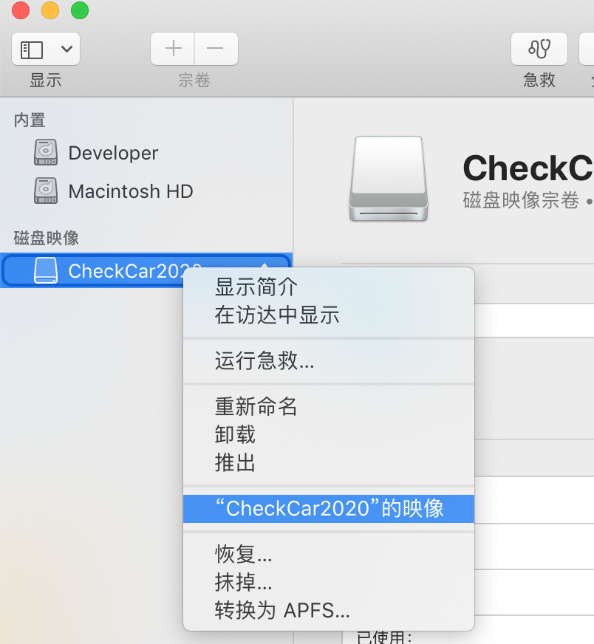This screenshot has width=594, height=644.
Task: Select the Developer volume icon
Action: (46, 152)
